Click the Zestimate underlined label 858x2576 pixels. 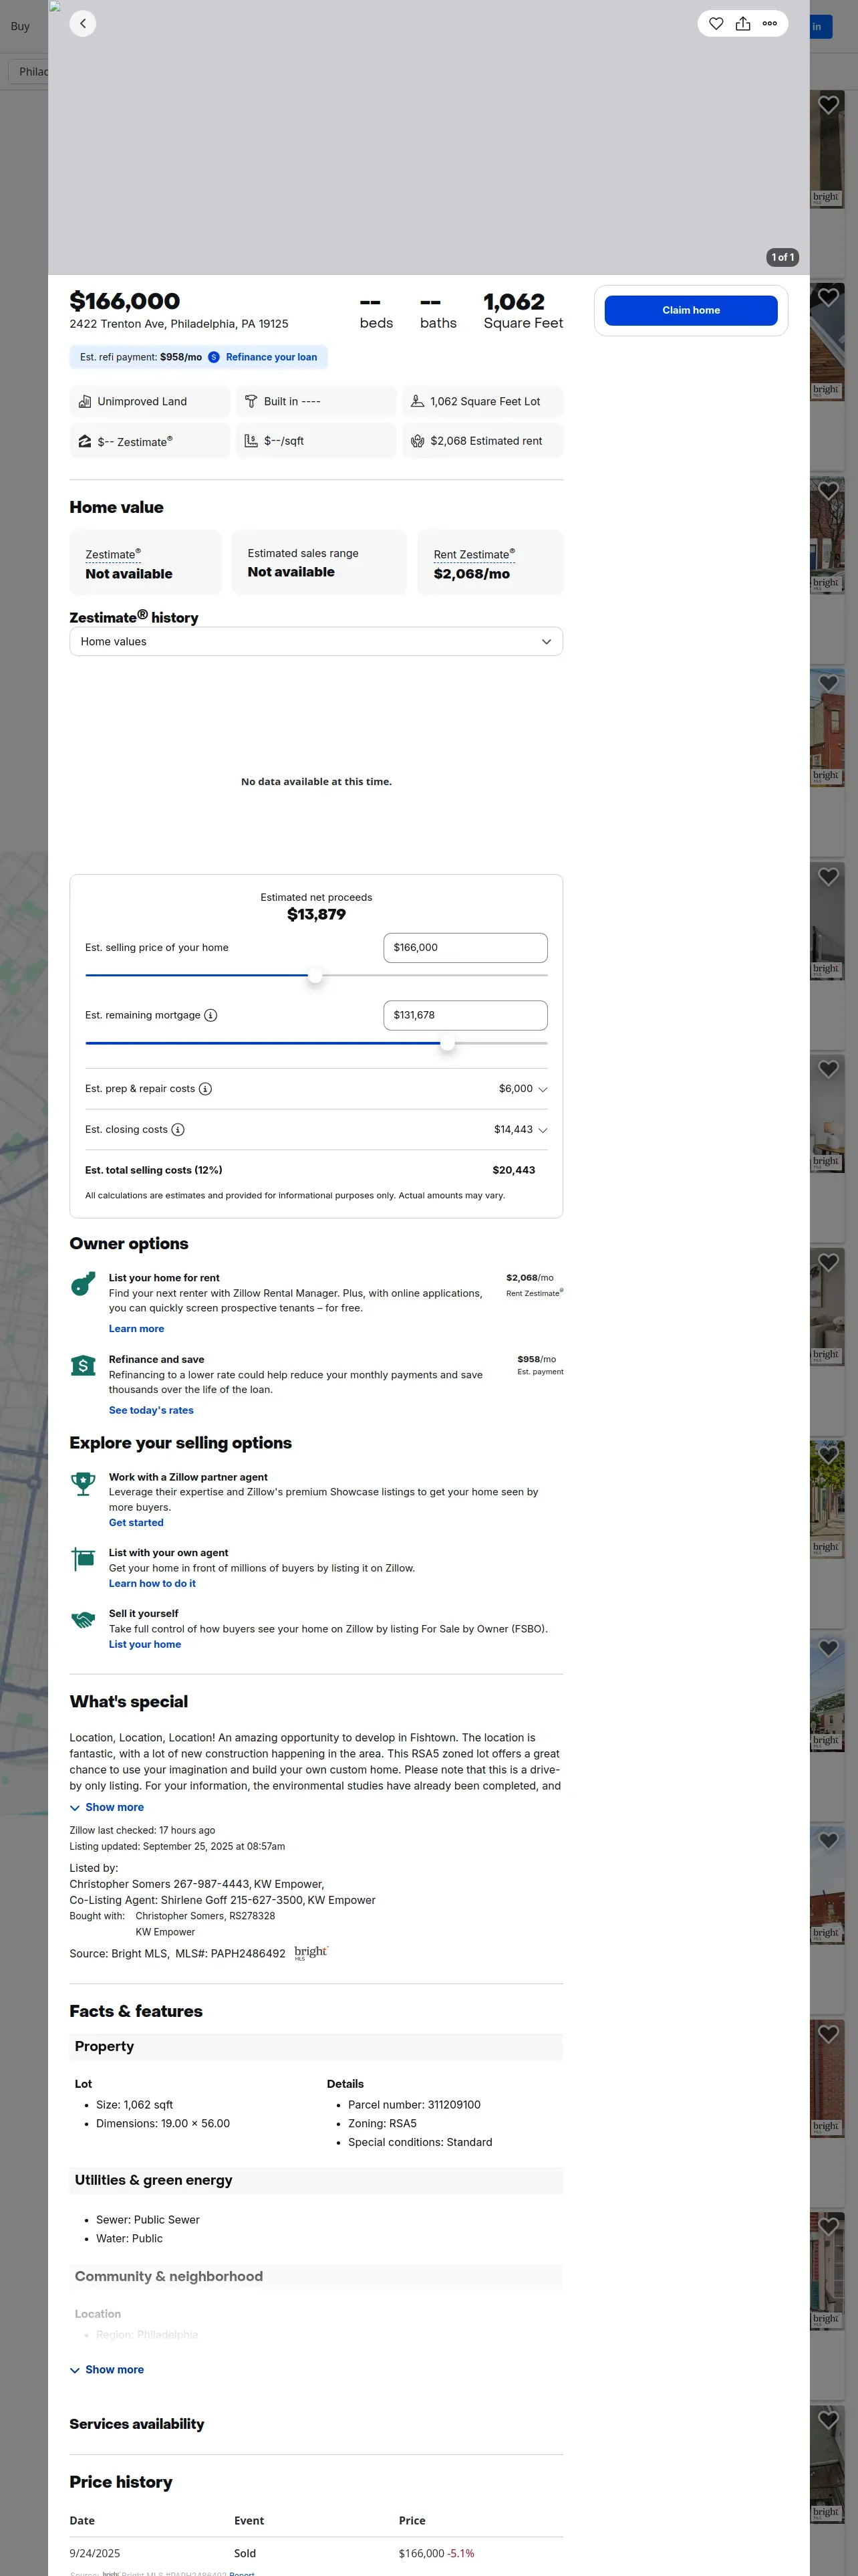[113, 554]
